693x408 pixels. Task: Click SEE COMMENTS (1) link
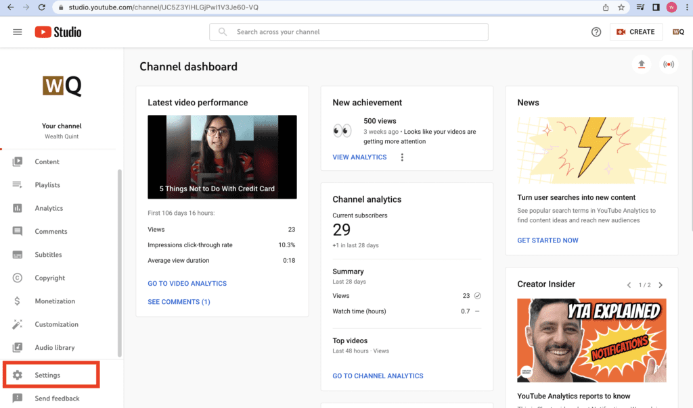(179, 302)
